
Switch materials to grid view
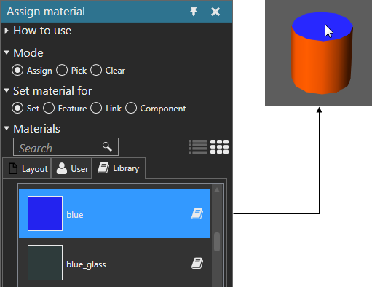click(219, 146)
